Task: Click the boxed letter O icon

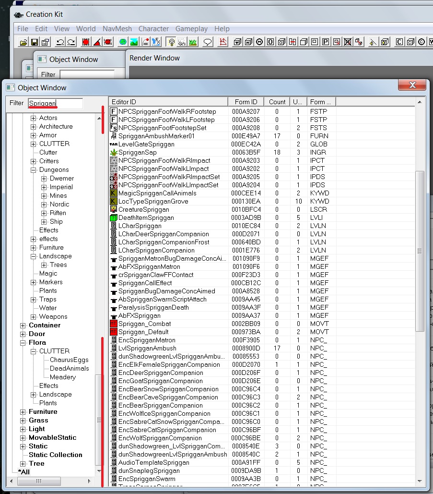Action: coord(270,42)
